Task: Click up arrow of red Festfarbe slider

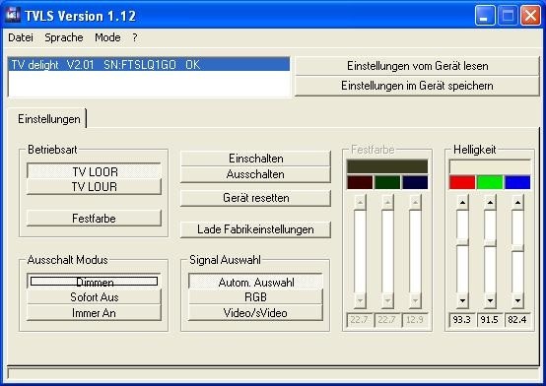Action: (360, 203)
